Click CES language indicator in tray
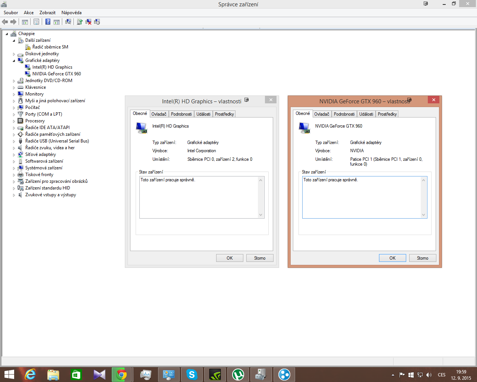 point(442,375)
